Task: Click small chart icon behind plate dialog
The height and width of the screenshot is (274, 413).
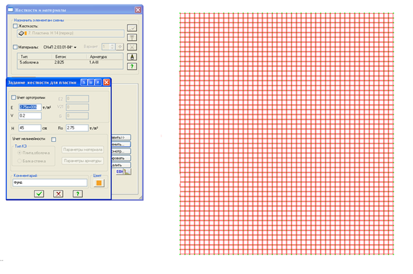Action: [x=127, y=172]
